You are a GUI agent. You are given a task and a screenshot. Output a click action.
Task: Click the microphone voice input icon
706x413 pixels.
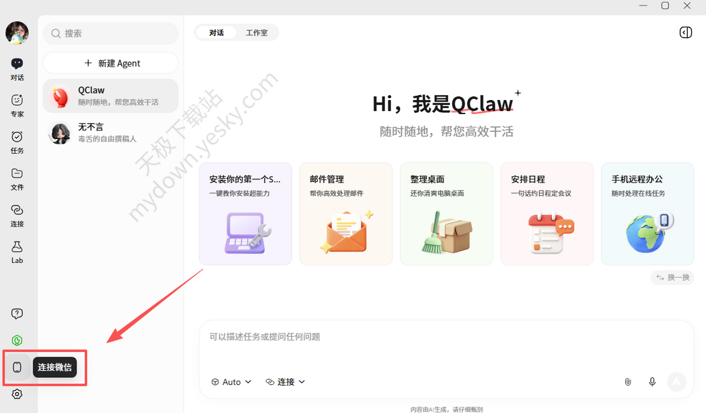click(652, 382)
